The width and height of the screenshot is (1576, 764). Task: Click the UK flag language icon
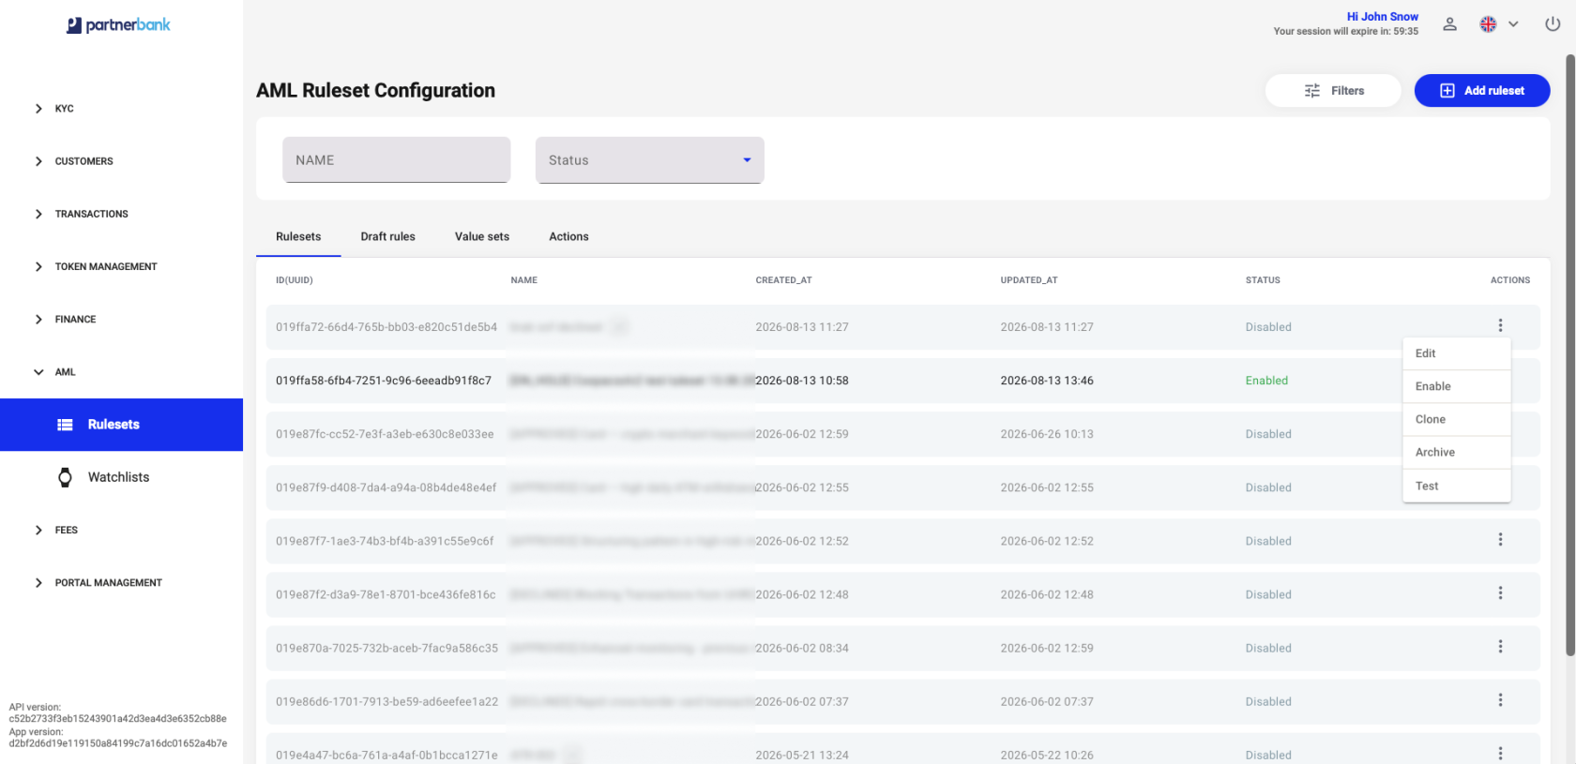coord(1488,24)
